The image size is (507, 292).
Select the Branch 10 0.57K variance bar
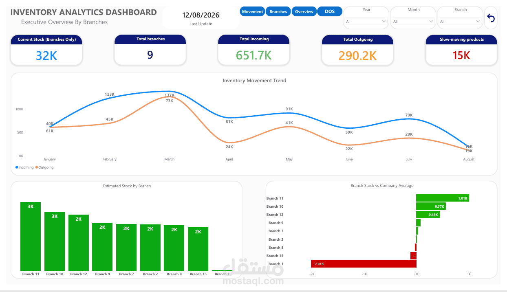point(431,206)
